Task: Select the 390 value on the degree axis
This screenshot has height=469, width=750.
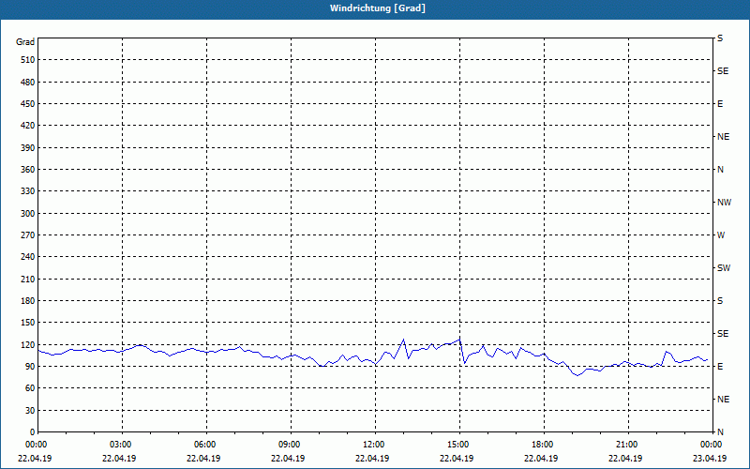Action: [x=27, y=148]
